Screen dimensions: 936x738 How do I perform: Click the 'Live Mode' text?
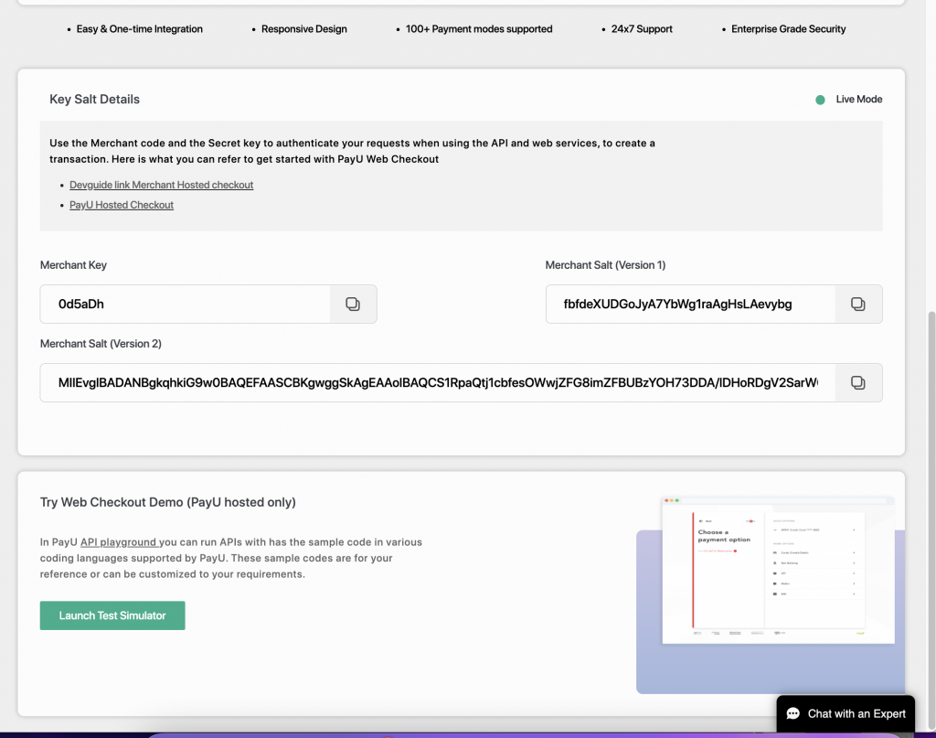(859, 99)
